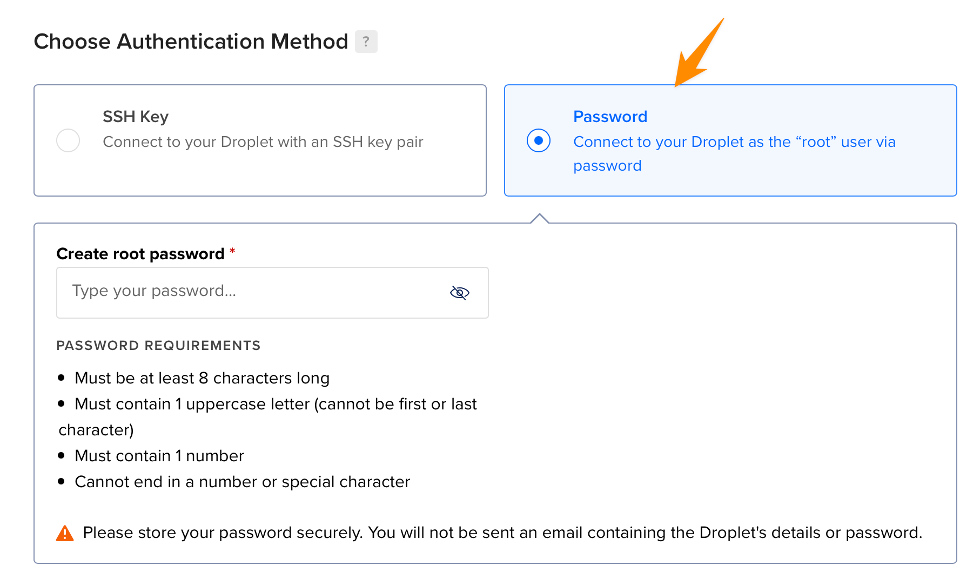Toggle password visibility eye icon

click(x=459, y=293)
